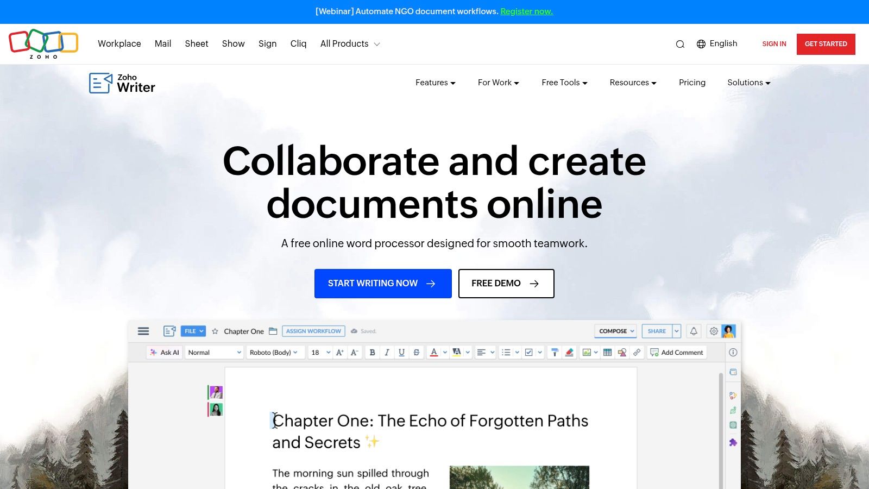Toggle bold formatting
Viewport: 869px width, 489px height.
tap(372, 352)
